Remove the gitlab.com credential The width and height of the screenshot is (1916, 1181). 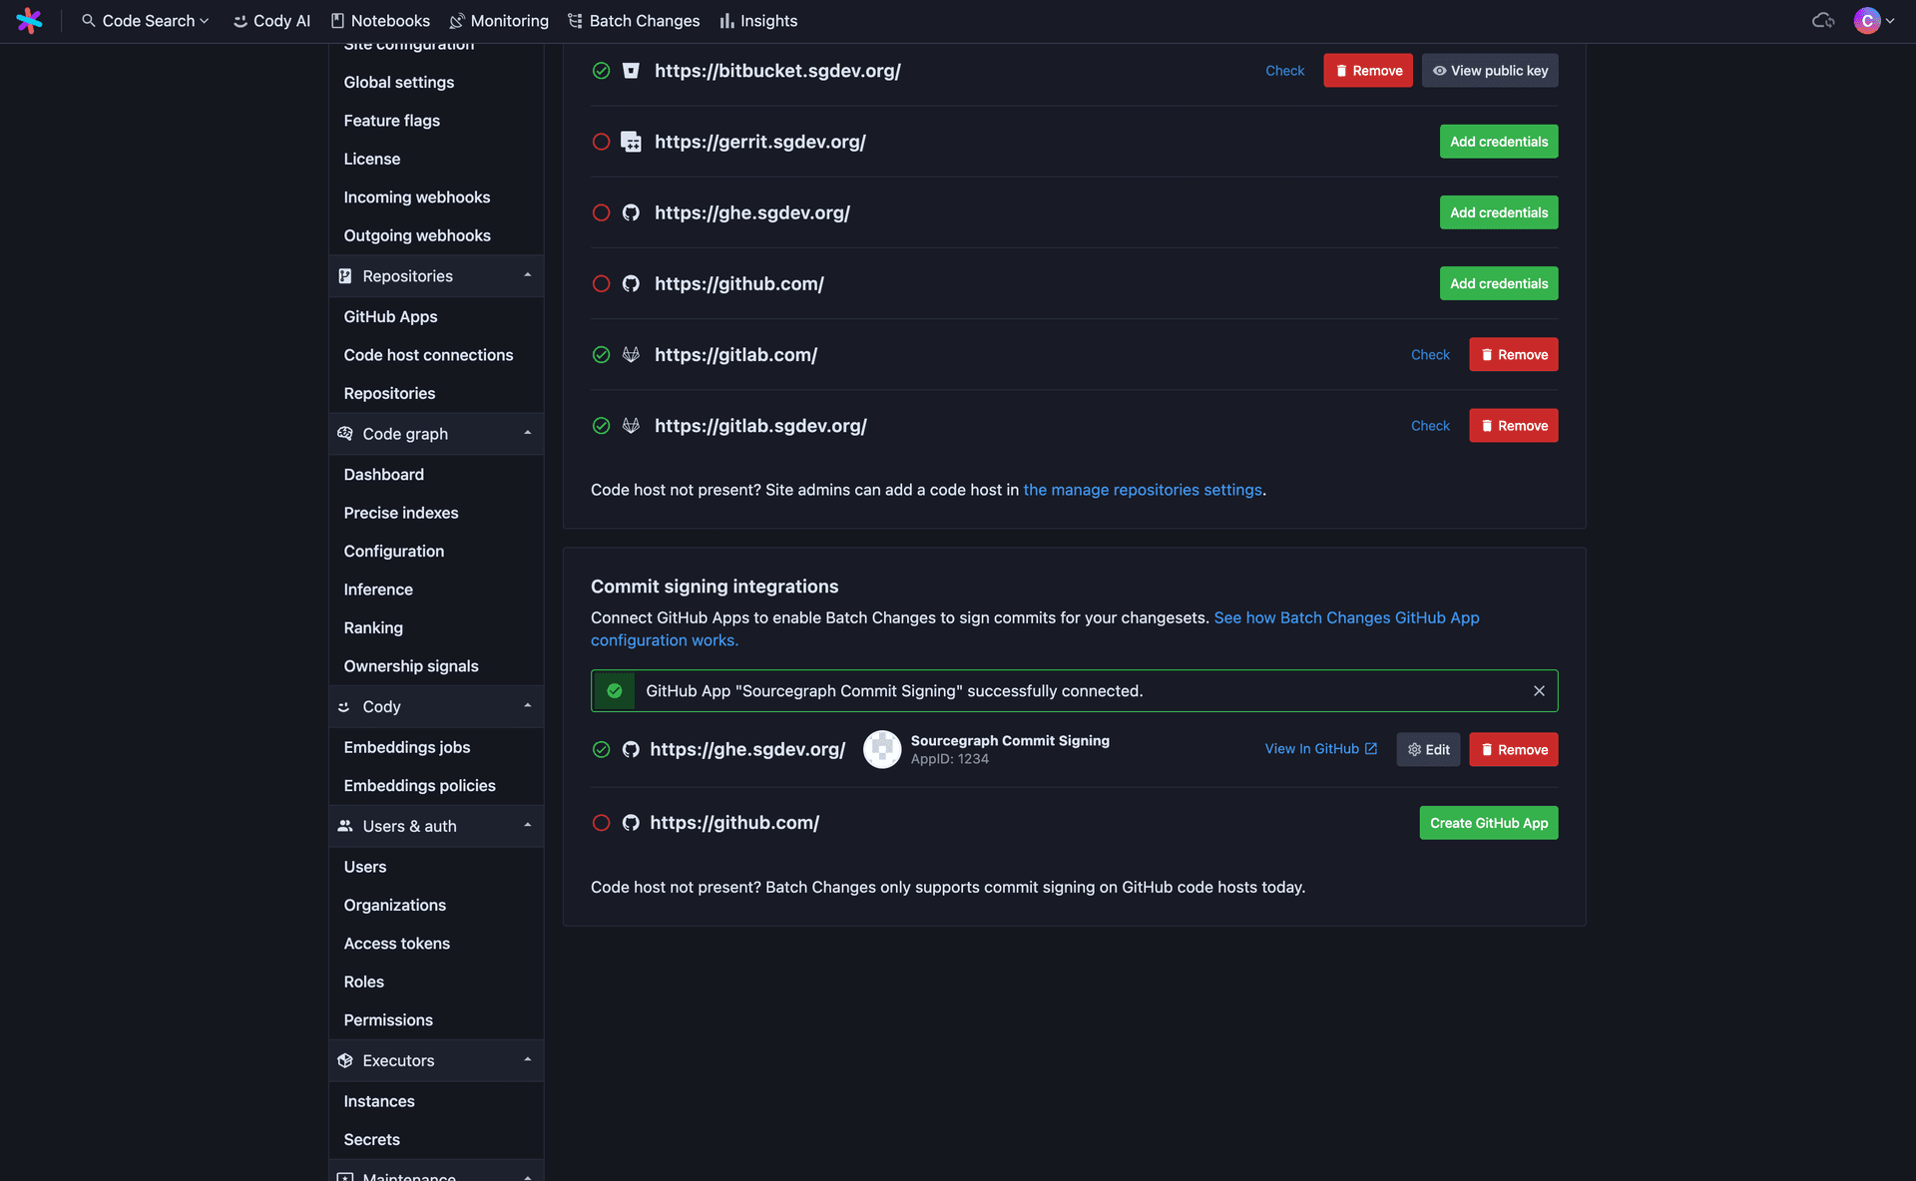[1514, 354]
